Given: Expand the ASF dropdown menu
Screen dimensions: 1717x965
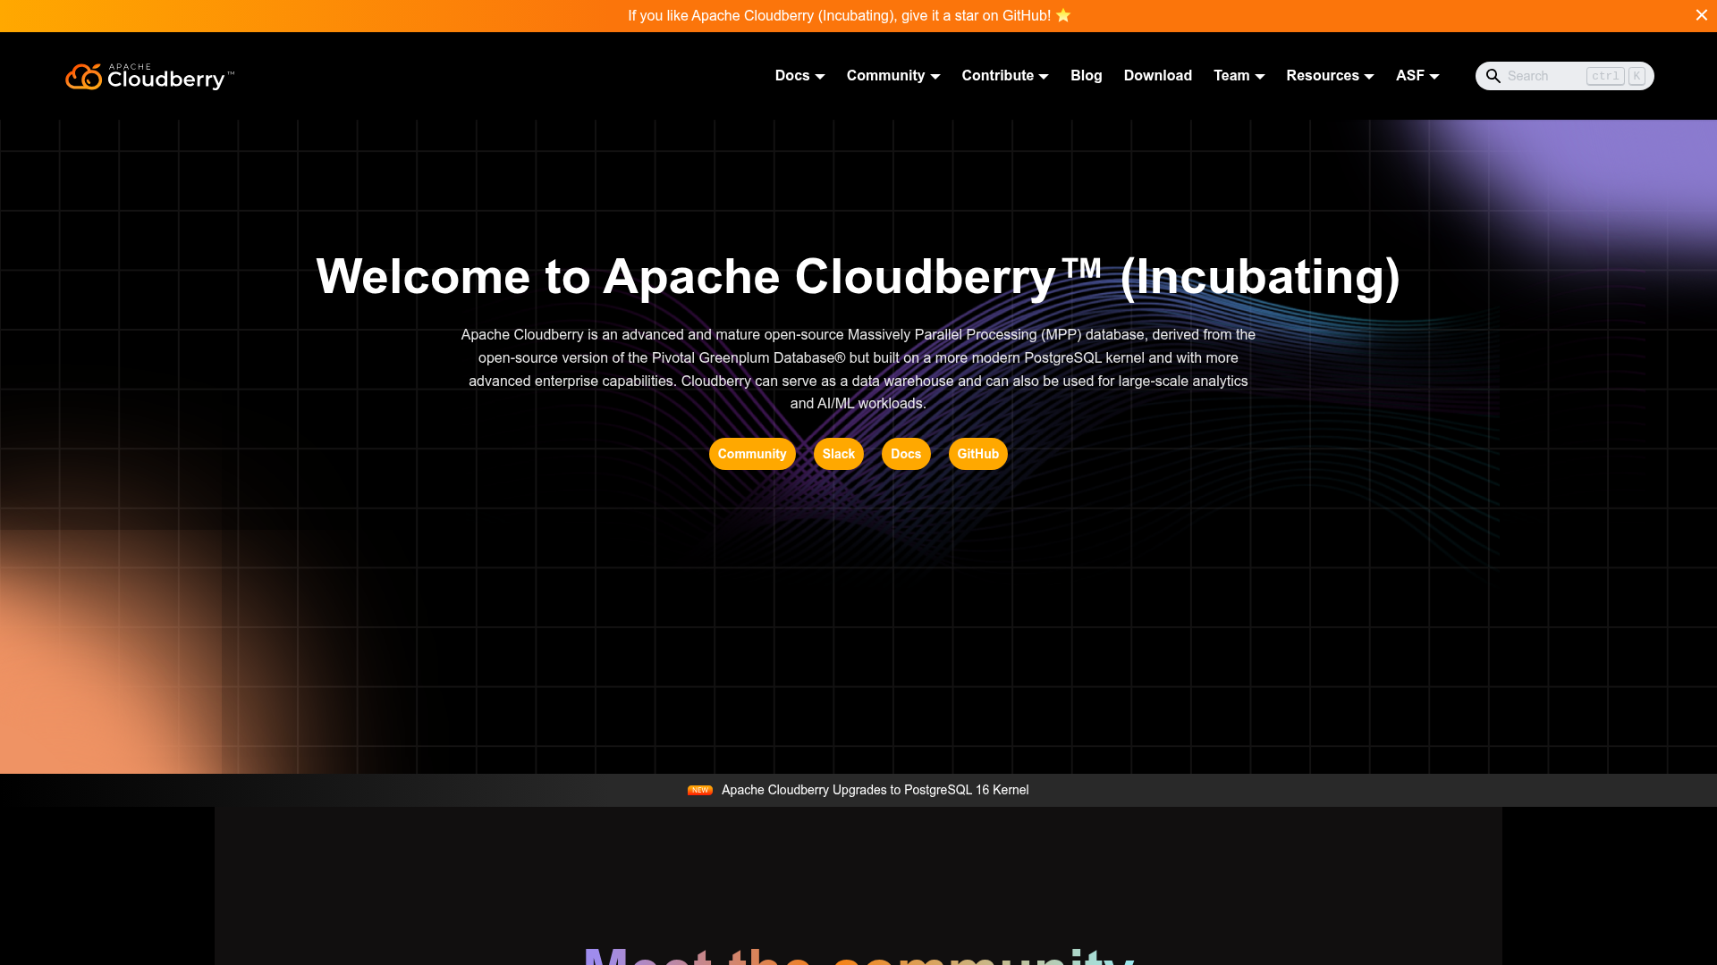Looking at the screenshot, I should pyautogui.click(x=1417, y=76).
